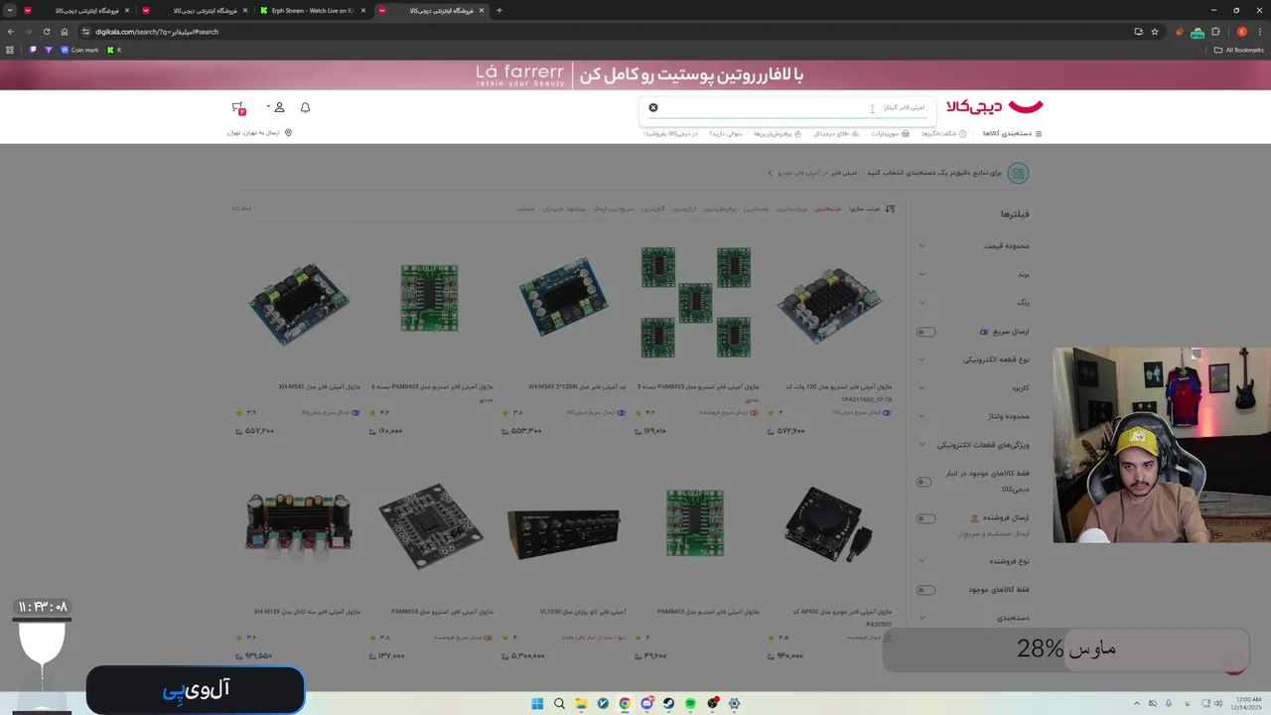Open the All Bookmarks folder
Screen dimensions: 1271x715
[x=1238, y=50]
